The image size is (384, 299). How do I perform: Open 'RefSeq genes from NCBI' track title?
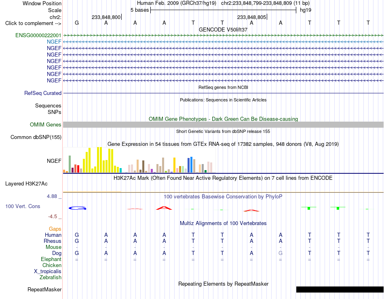point(223,87)
